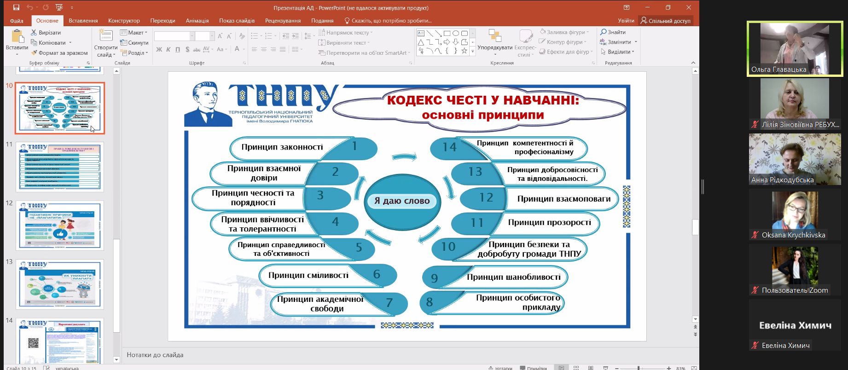Open Виділити select dropdown
848x370 pixels.
617,52
